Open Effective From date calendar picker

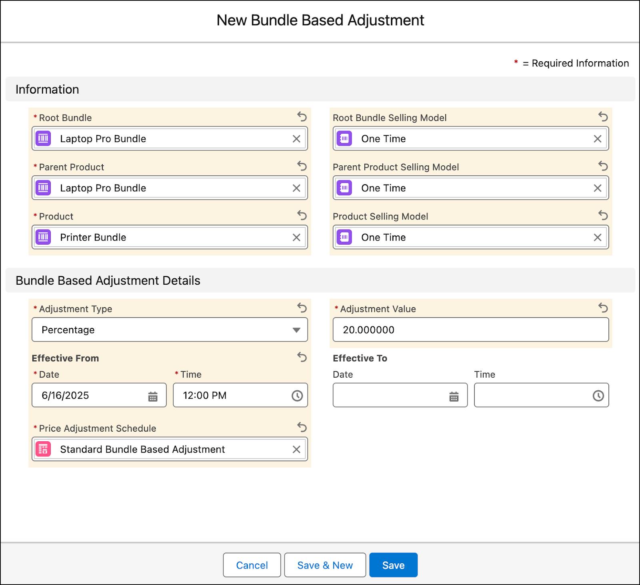[153, 397]
